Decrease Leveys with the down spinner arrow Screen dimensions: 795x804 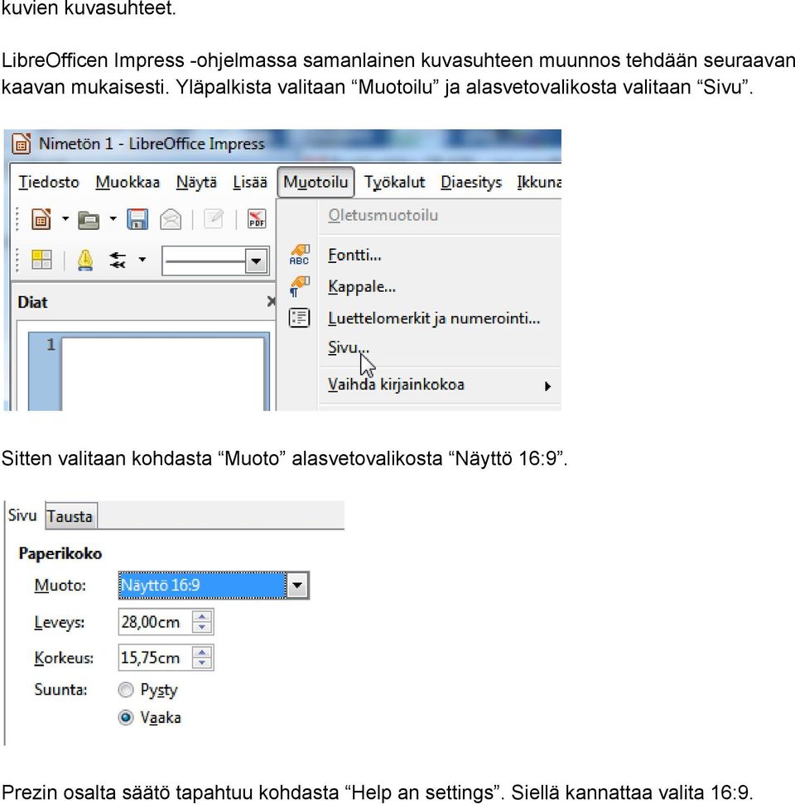[202, 627]
